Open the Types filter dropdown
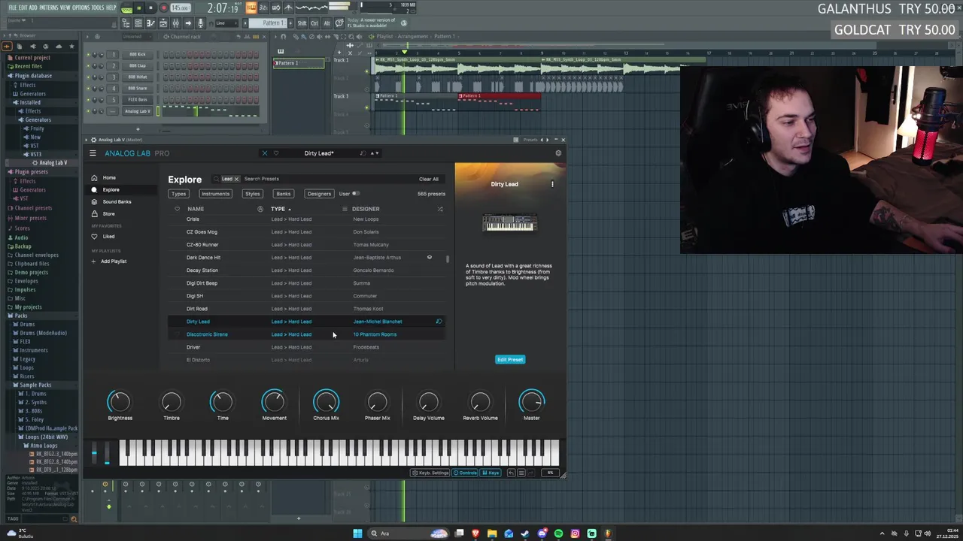 178,194
